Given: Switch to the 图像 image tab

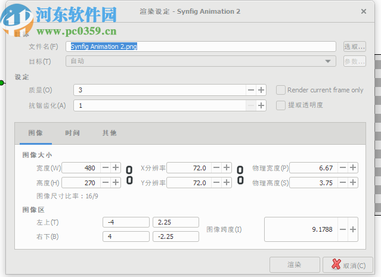Looking at the screenshot, I should (x=35, y=133).
